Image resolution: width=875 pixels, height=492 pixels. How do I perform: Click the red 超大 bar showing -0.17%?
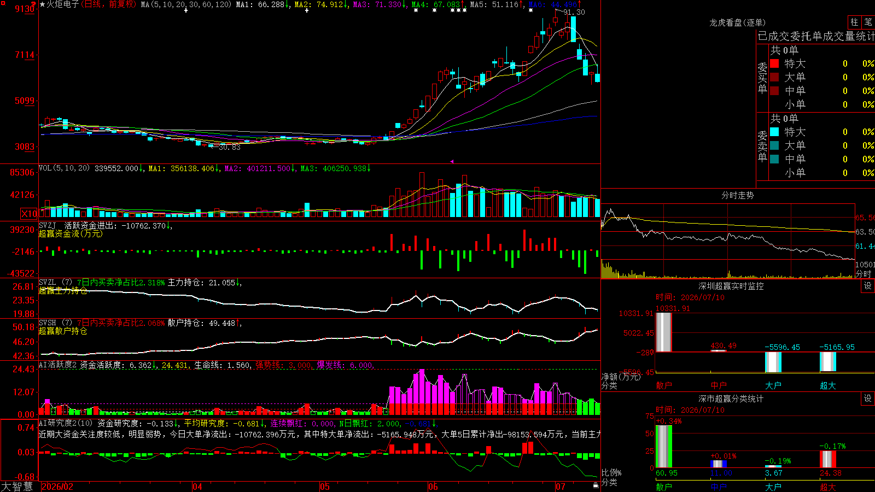tap(828, 459)
